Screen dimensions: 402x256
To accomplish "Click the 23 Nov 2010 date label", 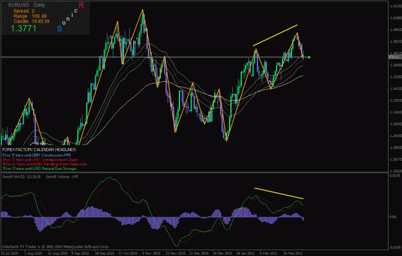I will pyautogui.click(x=176, y=253).
